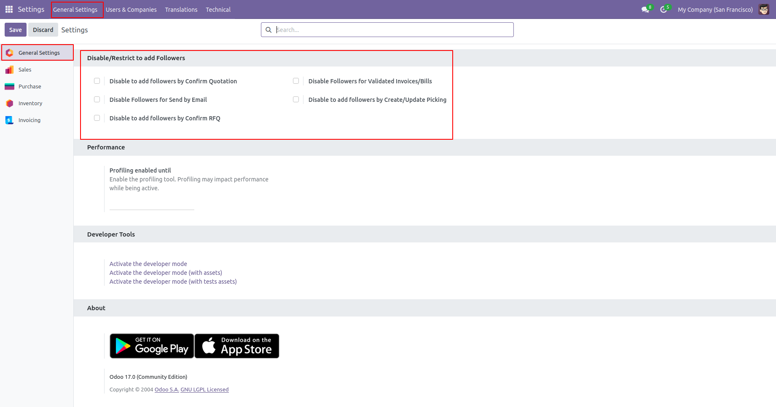776x407 pixels.
Task: Tick Disable Followers for Send by Email
Action: pos(97,99)
